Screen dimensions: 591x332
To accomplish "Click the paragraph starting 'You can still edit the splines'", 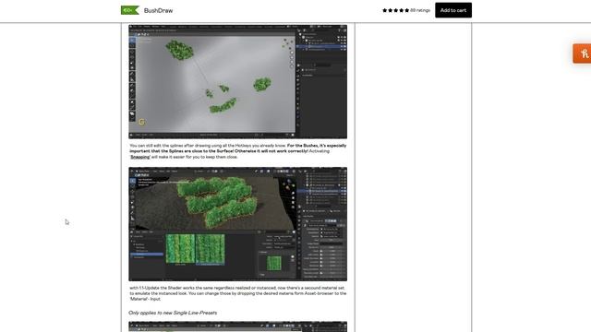I will tap(238, 151).
